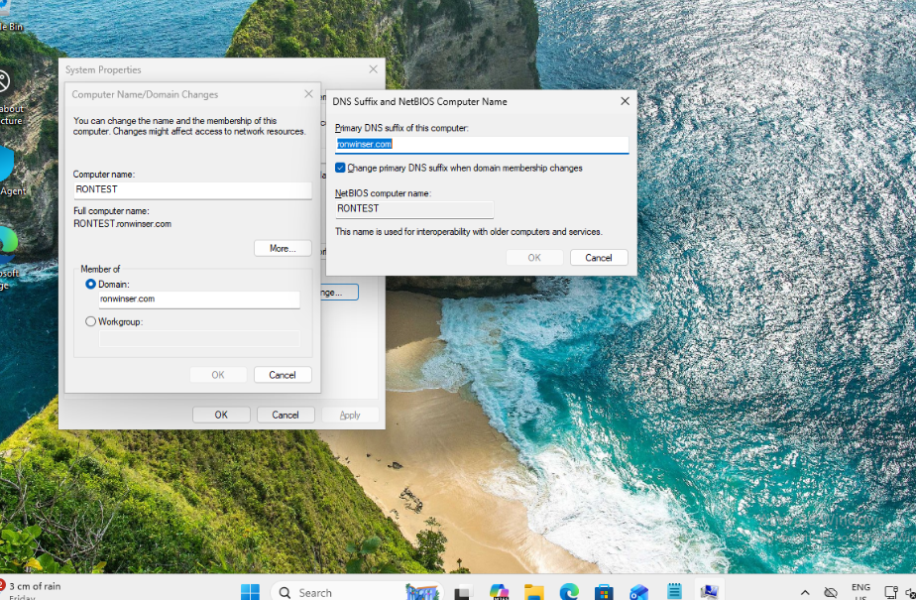916x600 pixels.
Task: Expand the hidden system tray icons chevron
Action: 804,592
